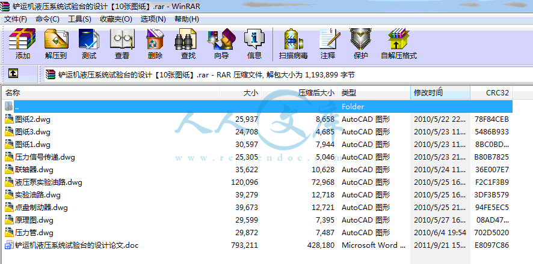Click the 保护 (Protect) shield icon
This screenshot has width=533, height=264.
click(x=361, y=38)
